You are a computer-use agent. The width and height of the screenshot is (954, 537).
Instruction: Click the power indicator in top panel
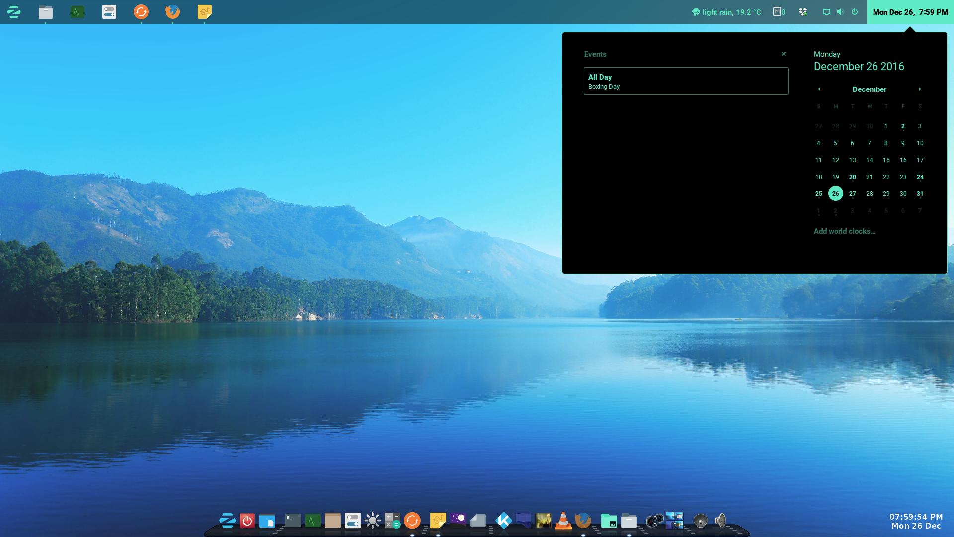855,12
